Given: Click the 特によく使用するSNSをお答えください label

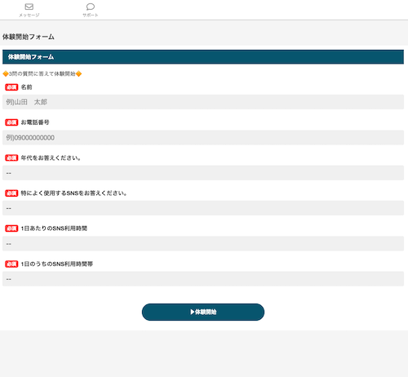Looking at the screenshot, I should click(x=74, y=193).
